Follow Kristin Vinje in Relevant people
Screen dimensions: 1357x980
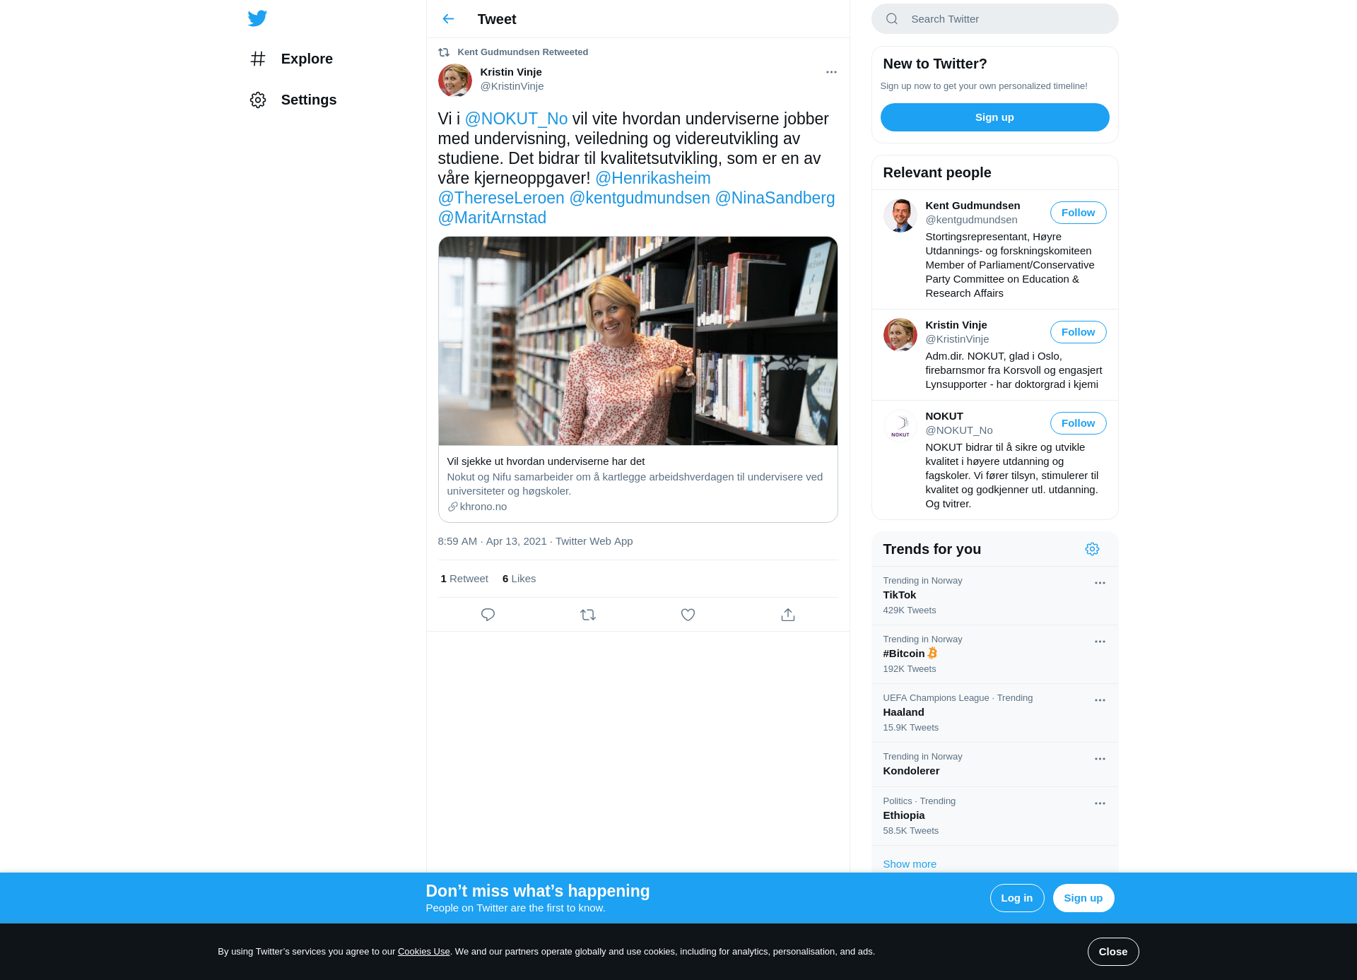[x=1078, y=332]
